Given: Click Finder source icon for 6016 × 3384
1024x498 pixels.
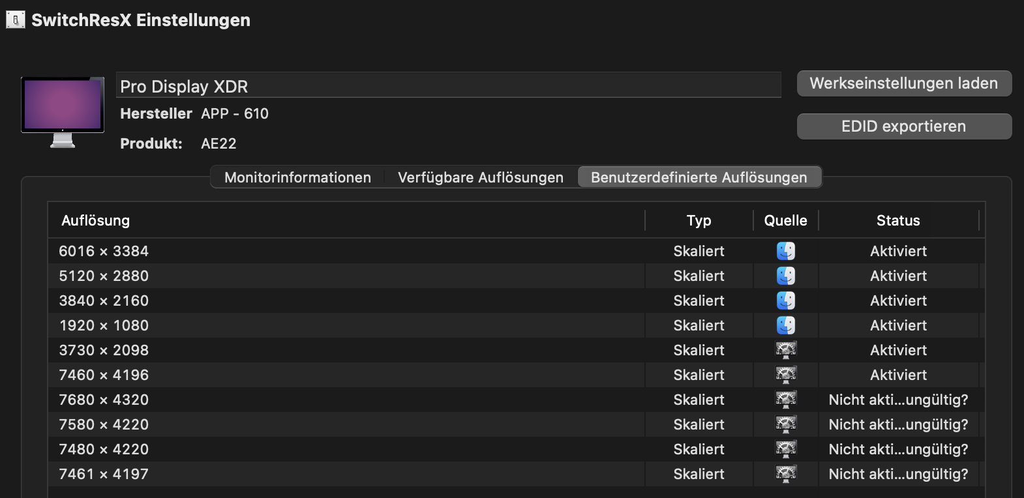Looking at the screenshot, I should [x=785, y=251].
